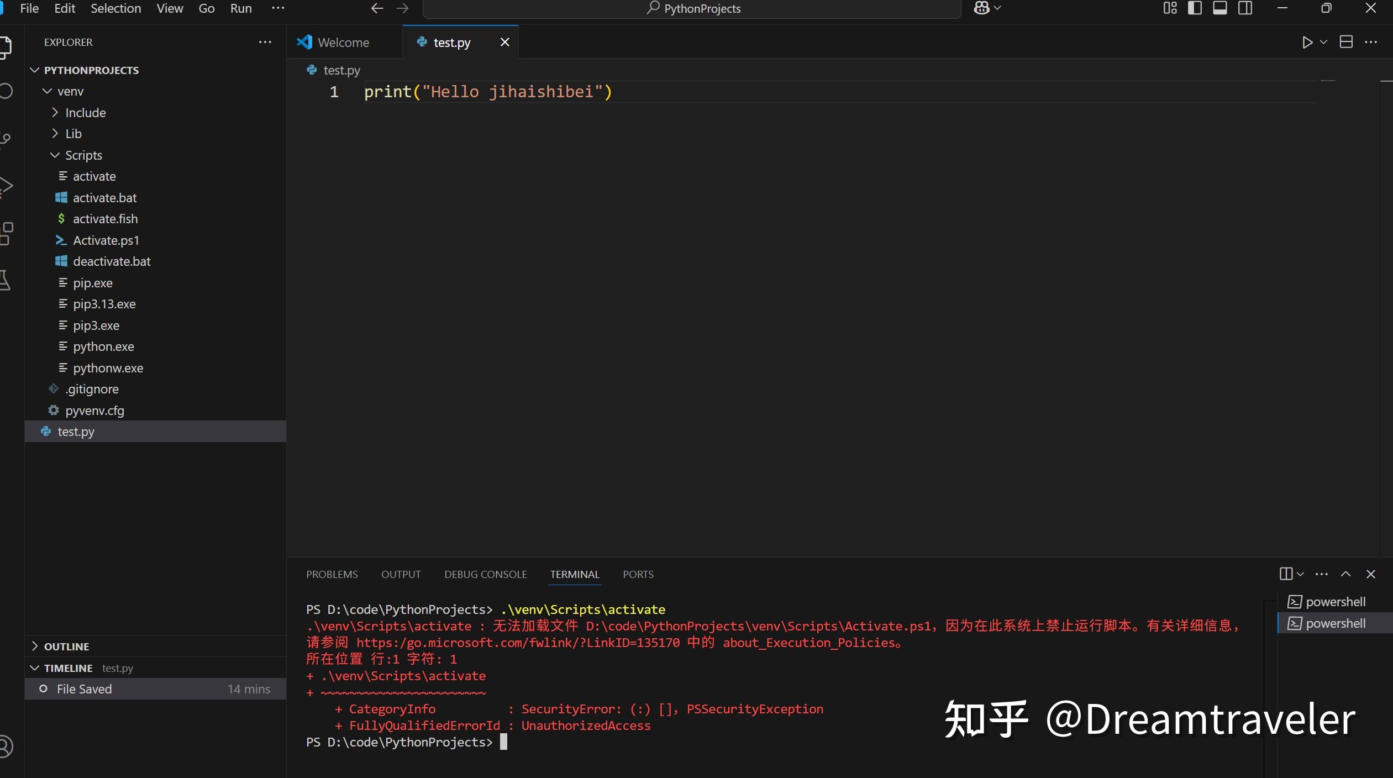Open the View menu

pos(170,8)
